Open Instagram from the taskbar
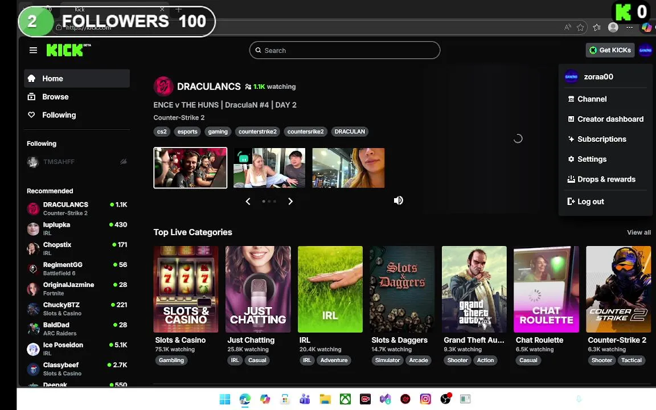Image resolution: width=656 pixels, height=410 pixels. click(425, 399)
